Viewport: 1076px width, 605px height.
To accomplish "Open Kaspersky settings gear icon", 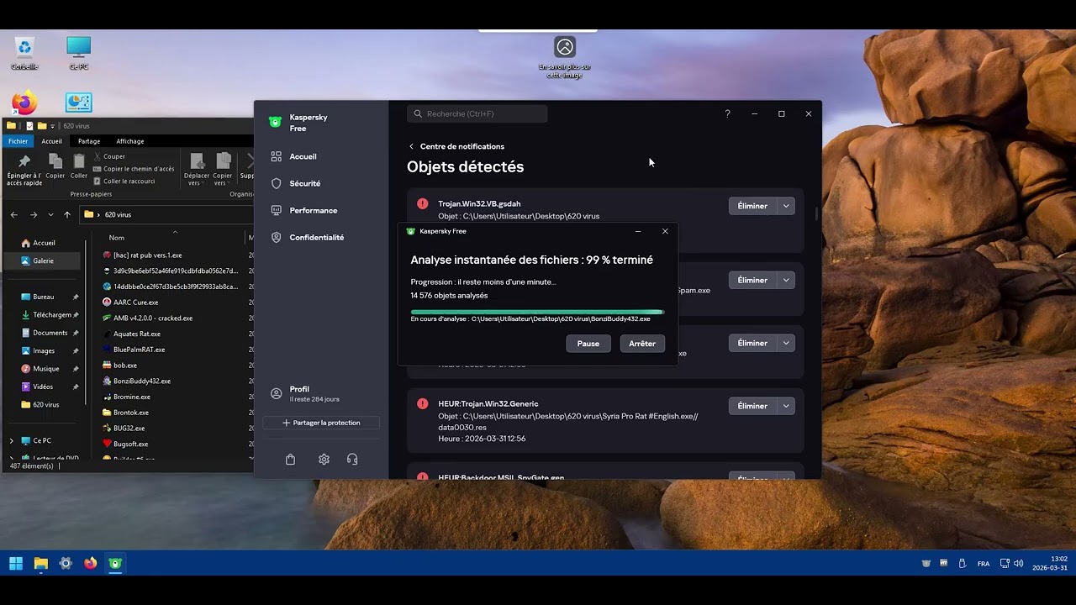I will click(x=324, y=460).
